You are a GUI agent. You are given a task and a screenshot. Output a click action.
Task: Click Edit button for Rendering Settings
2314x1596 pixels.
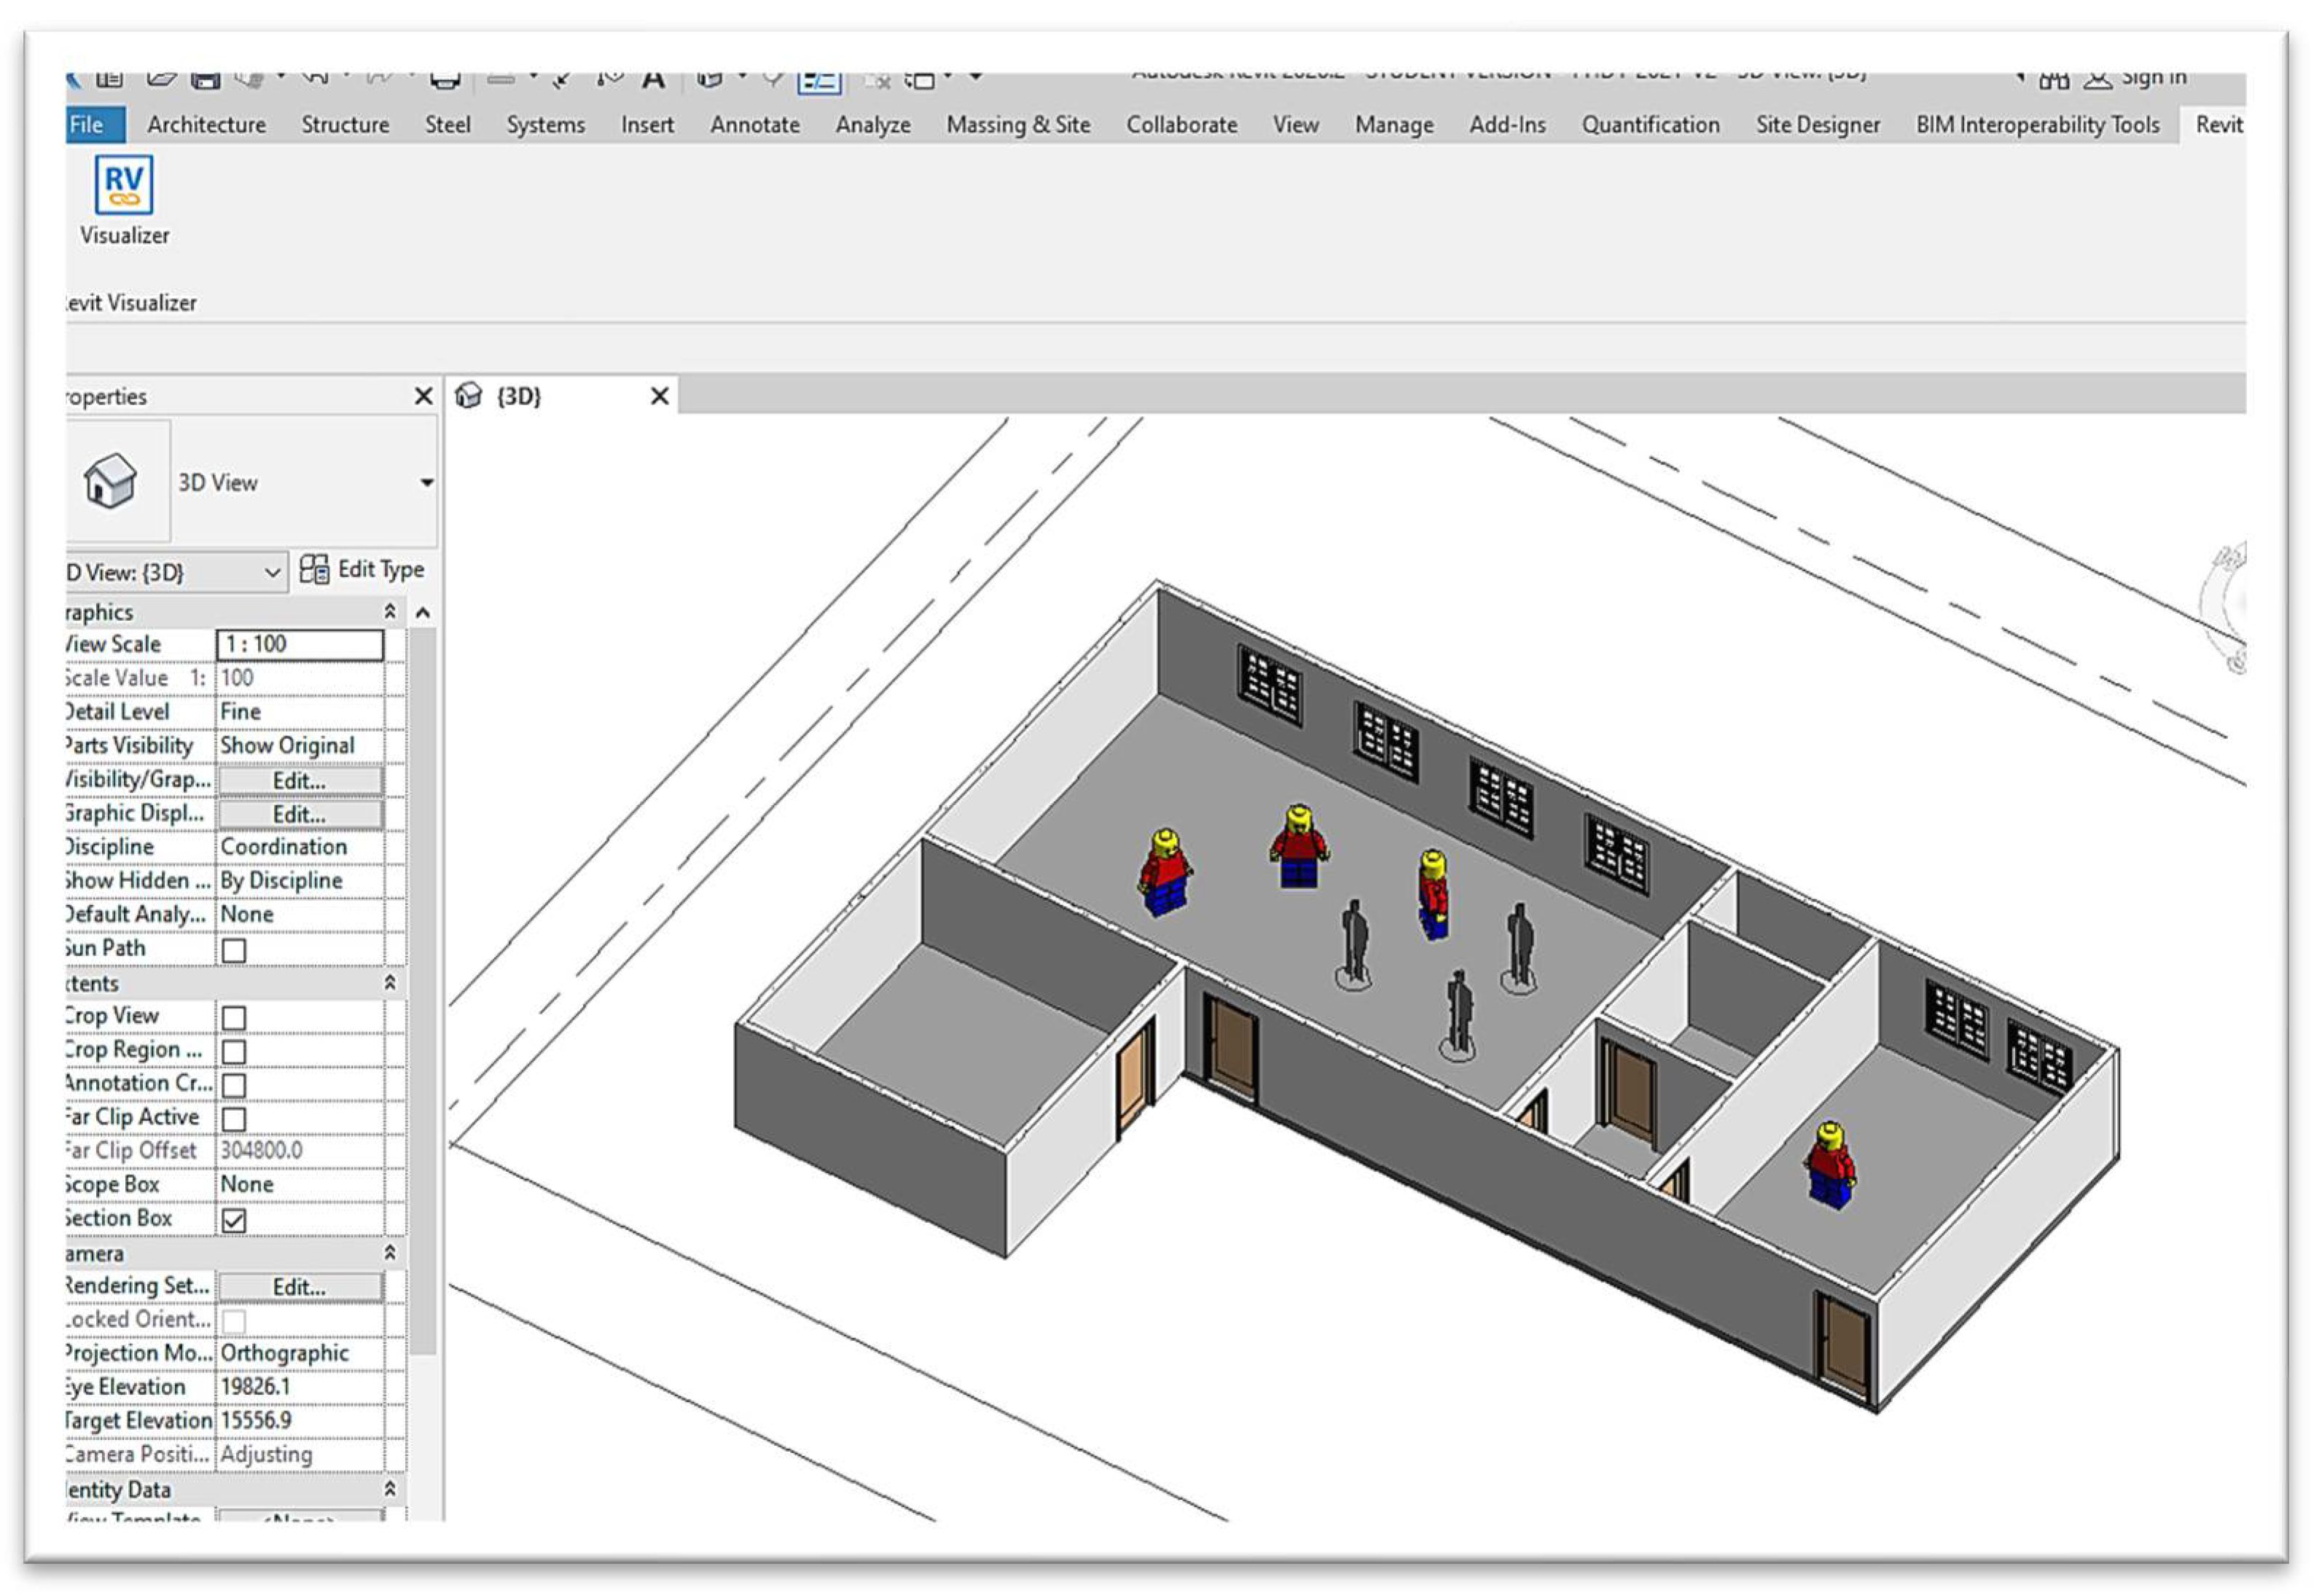coord(299,1287)
